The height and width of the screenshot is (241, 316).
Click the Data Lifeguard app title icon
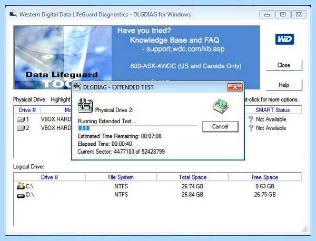(x=13, y=14)
